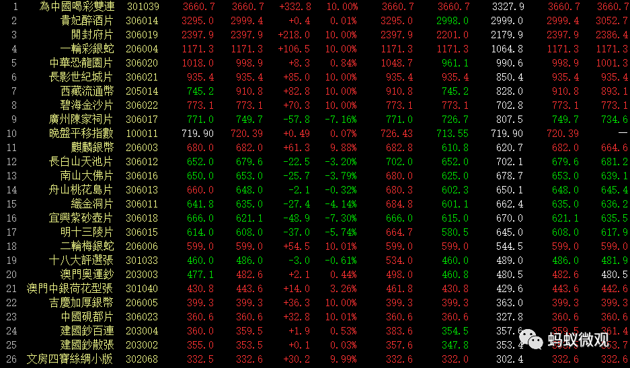This screenshot has width=630, height=368.
Task: Click the -57.8 change value
Action: pos(297,120)
